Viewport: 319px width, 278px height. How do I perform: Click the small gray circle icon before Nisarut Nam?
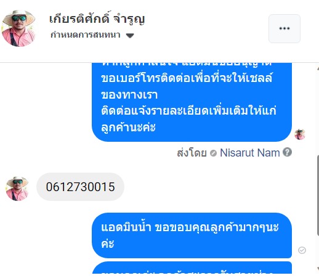(213, 153)
